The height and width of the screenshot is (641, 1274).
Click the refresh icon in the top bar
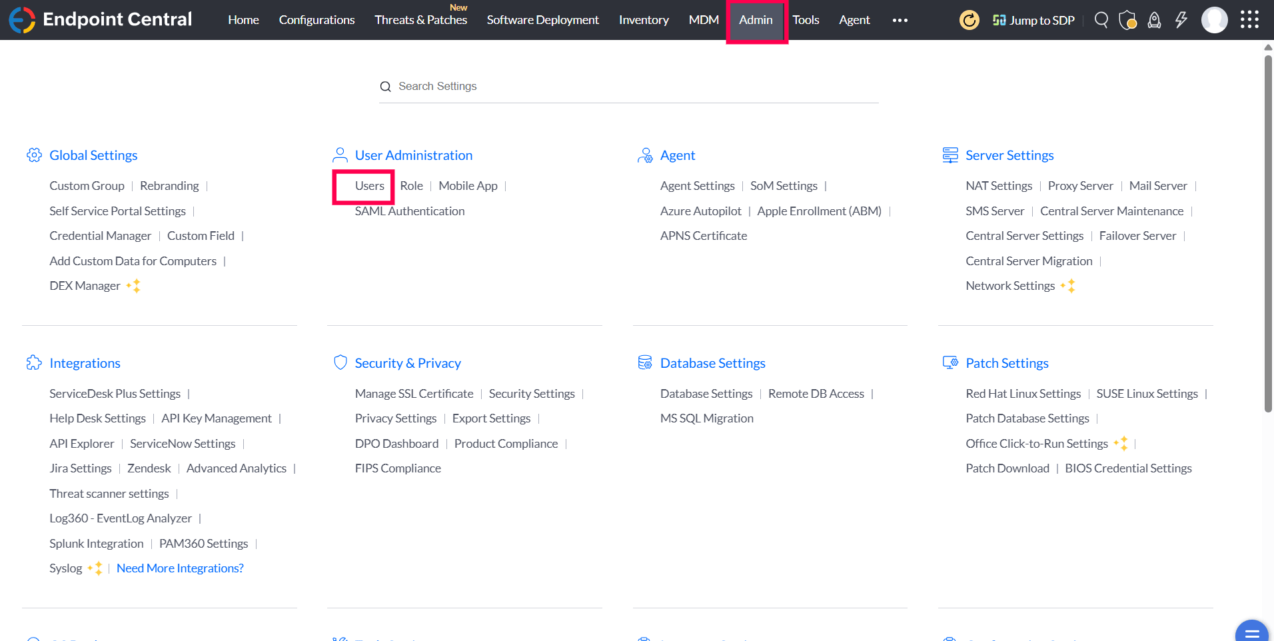pyautogui.click(x=969, y=20)
